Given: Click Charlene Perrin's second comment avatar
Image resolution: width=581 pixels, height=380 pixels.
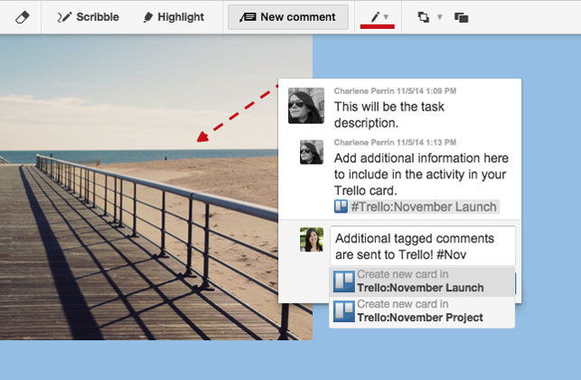Looking at the screenshot, I should (311, 152).
